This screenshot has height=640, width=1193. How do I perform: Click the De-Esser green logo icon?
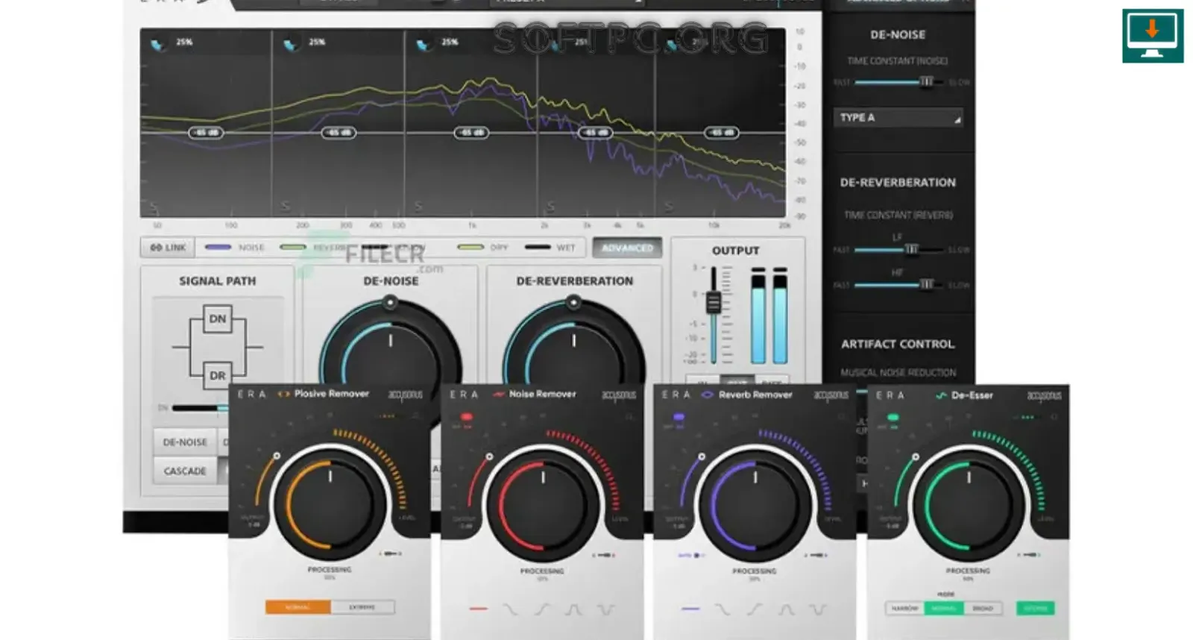click(941, 395)
